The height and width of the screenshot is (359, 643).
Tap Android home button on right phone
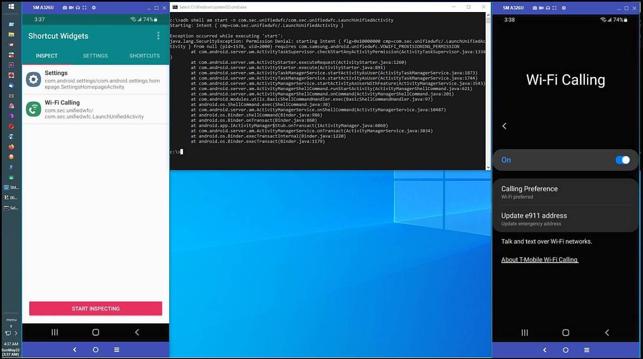566,332
